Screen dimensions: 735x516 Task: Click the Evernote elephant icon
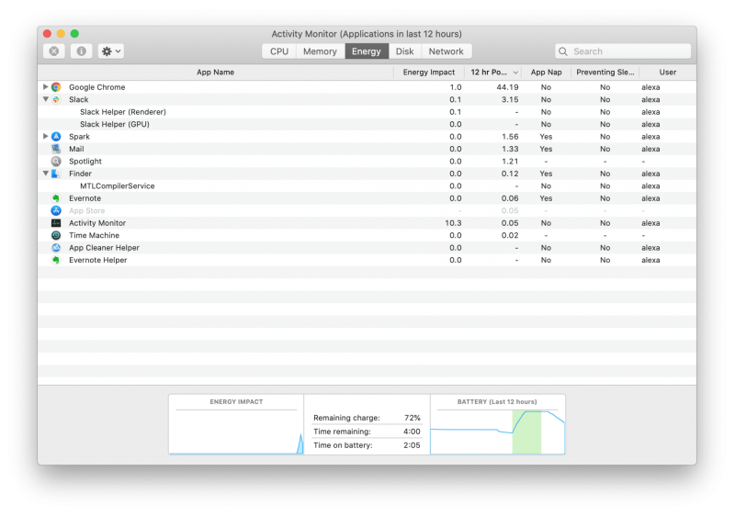56,198
